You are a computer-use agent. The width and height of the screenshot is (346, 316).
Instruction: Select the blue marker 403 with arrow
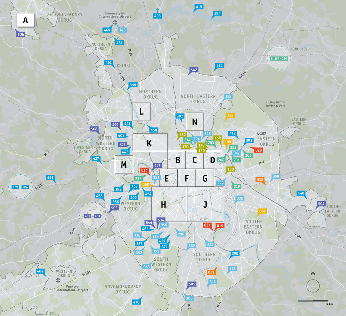point(157,16)
